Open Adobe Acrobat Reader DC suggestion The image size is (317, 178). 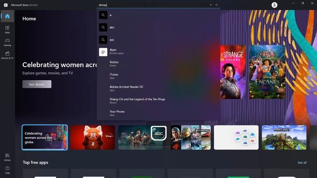coord(158,89)
